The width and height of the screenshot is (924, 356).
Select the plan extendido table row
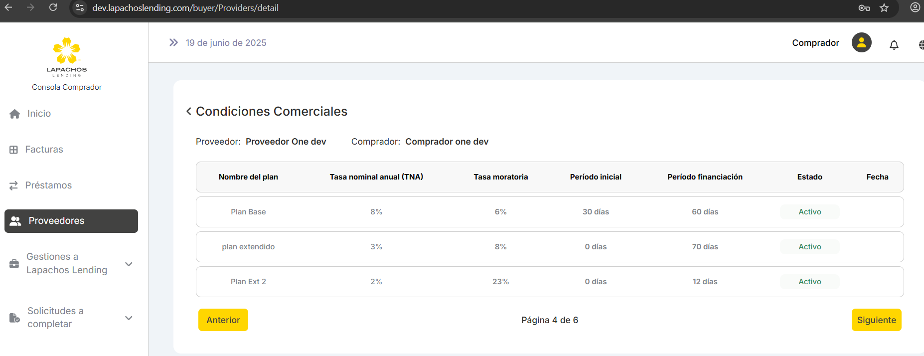click(x=549, y=247)
